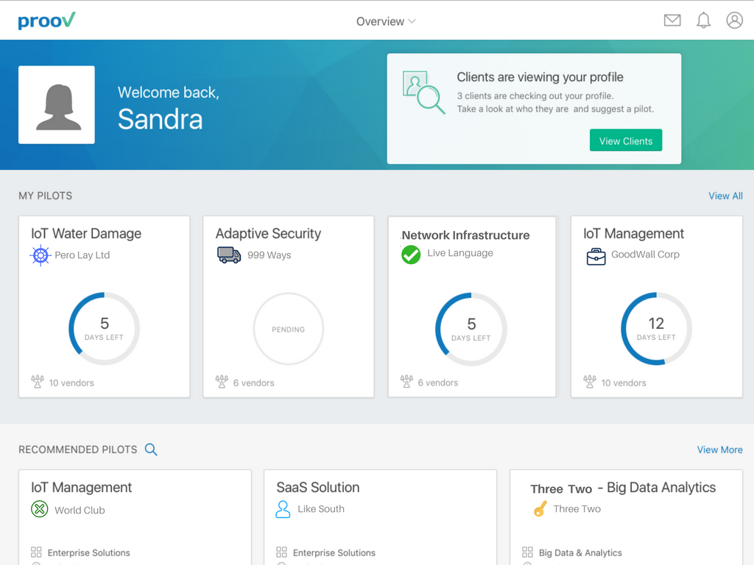Click the GoodWall Corp company name
The image size is (754, 565).
click(645, 254)
